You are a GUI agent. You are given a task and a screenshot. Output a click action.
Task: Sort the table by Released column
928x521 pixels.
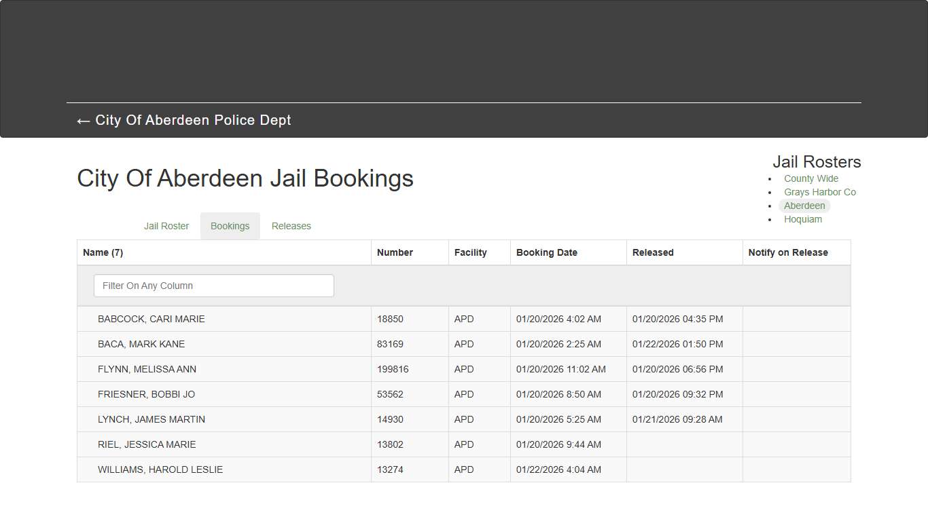click(652, 252)
